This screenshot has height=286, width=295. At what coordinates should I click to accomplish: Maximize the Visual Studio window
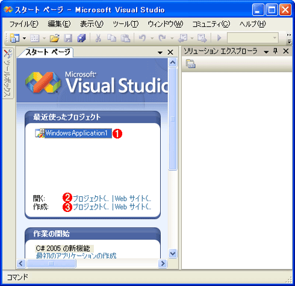tap(272, 10)
